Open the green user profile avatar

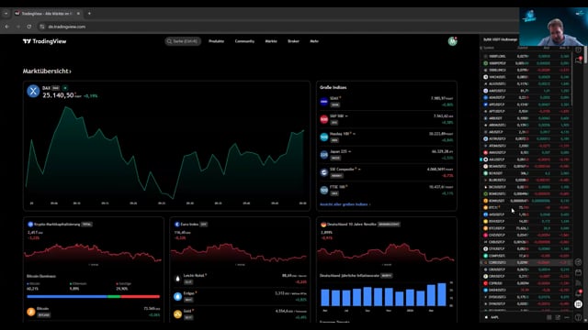[x=452, y=41]
